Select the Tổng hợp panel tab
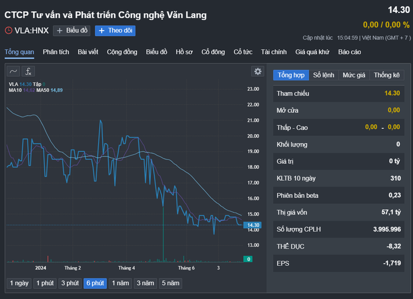Screen dimensions: 413x299 291,75
